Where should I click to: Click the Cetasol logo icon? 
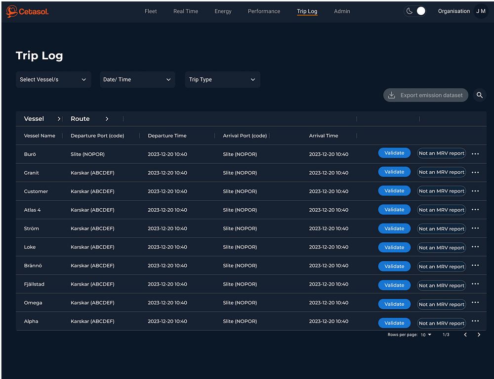(x=11, y=11)
